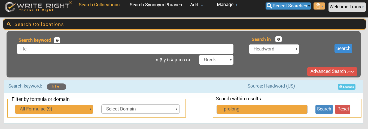Expand the Greek character set dropdown

click(216, 60)
